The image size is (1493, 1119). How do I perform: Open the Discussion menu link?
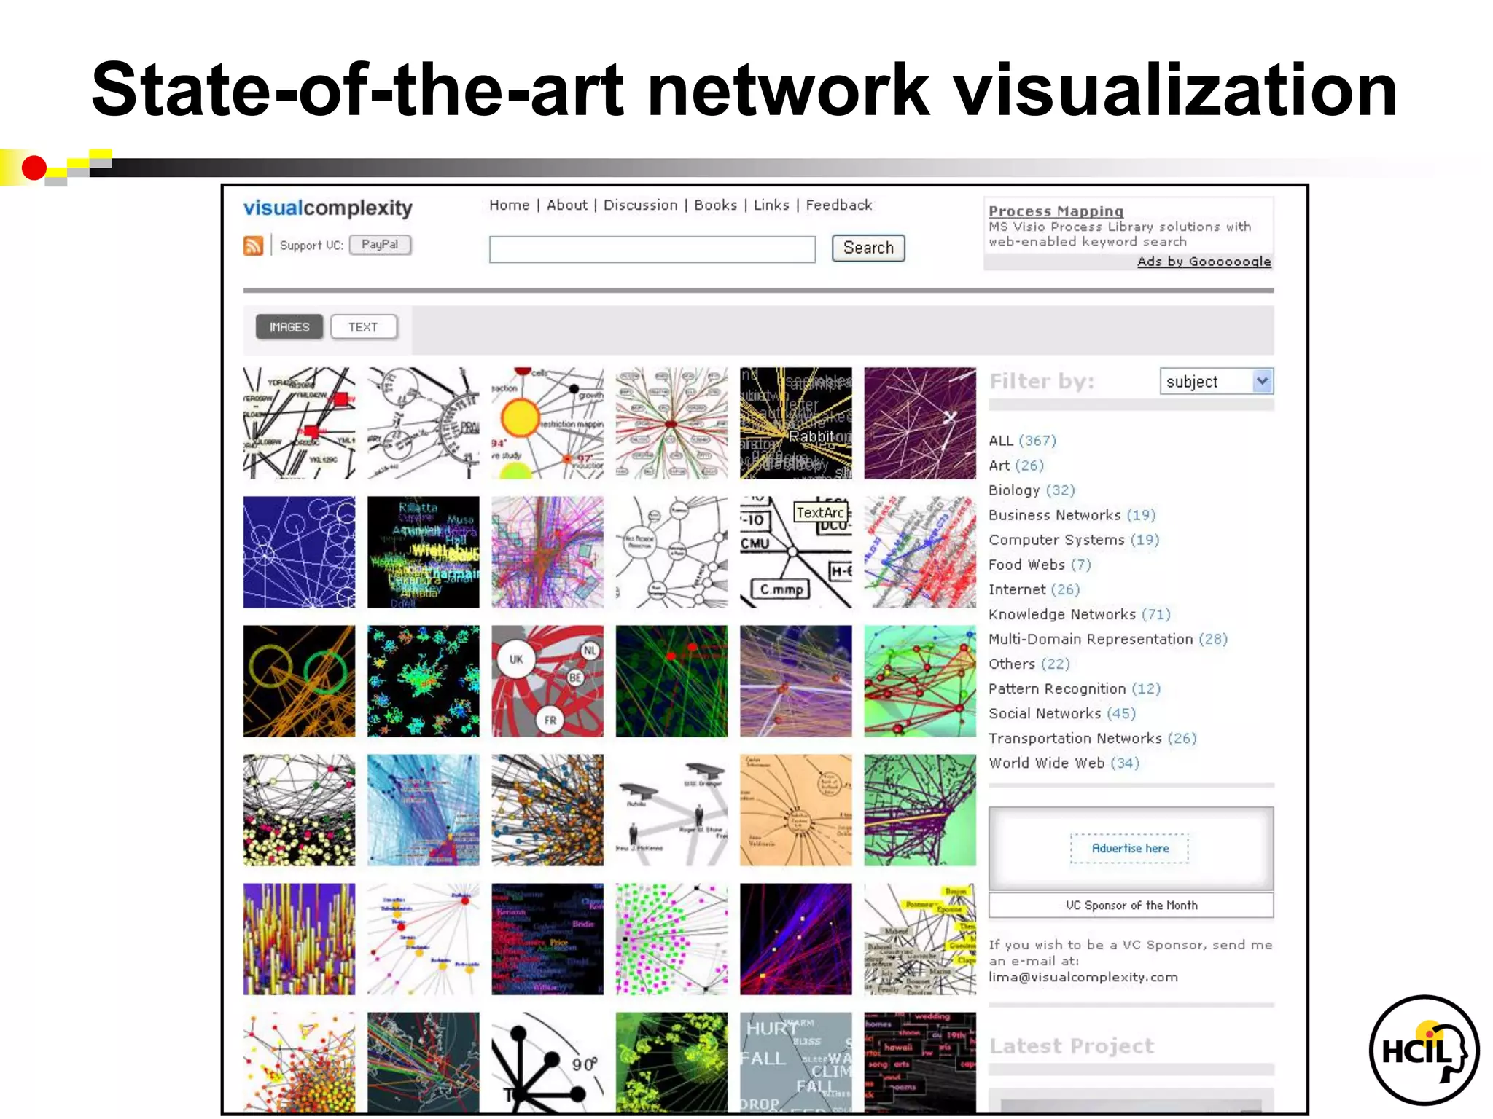pyautogui.click(x=640, y=205)
